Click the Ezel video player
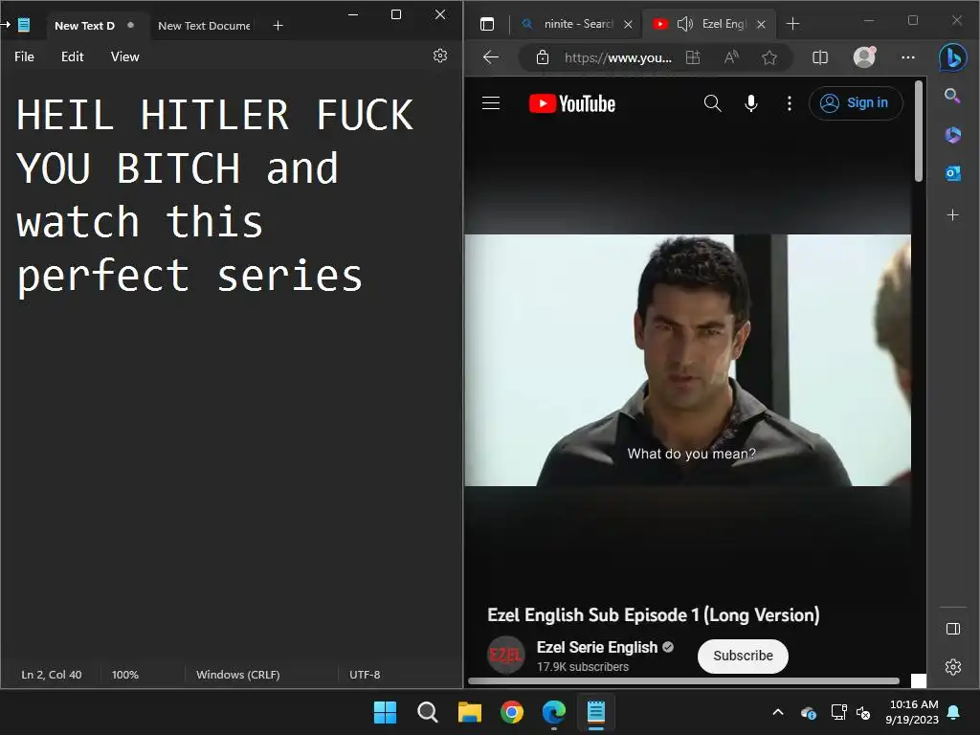This screenshot has width=980, height=735. click(687, 360)
